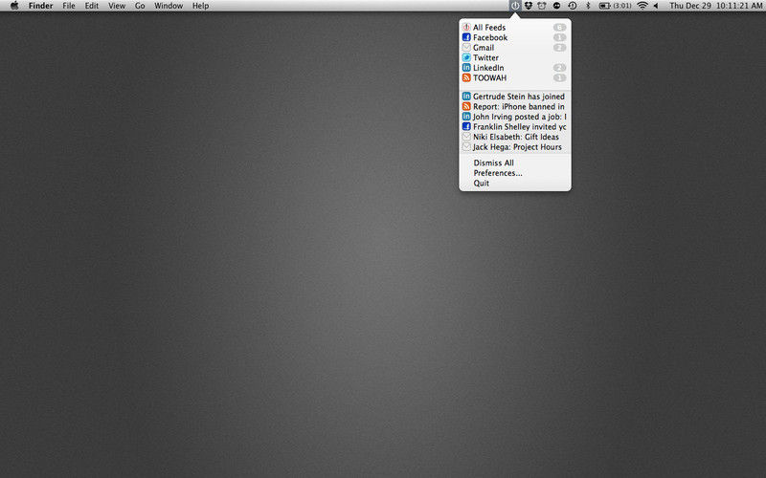Open the 'Report: iPhone banned in' item
Screen dimensions: 766x478
(515, 106)
